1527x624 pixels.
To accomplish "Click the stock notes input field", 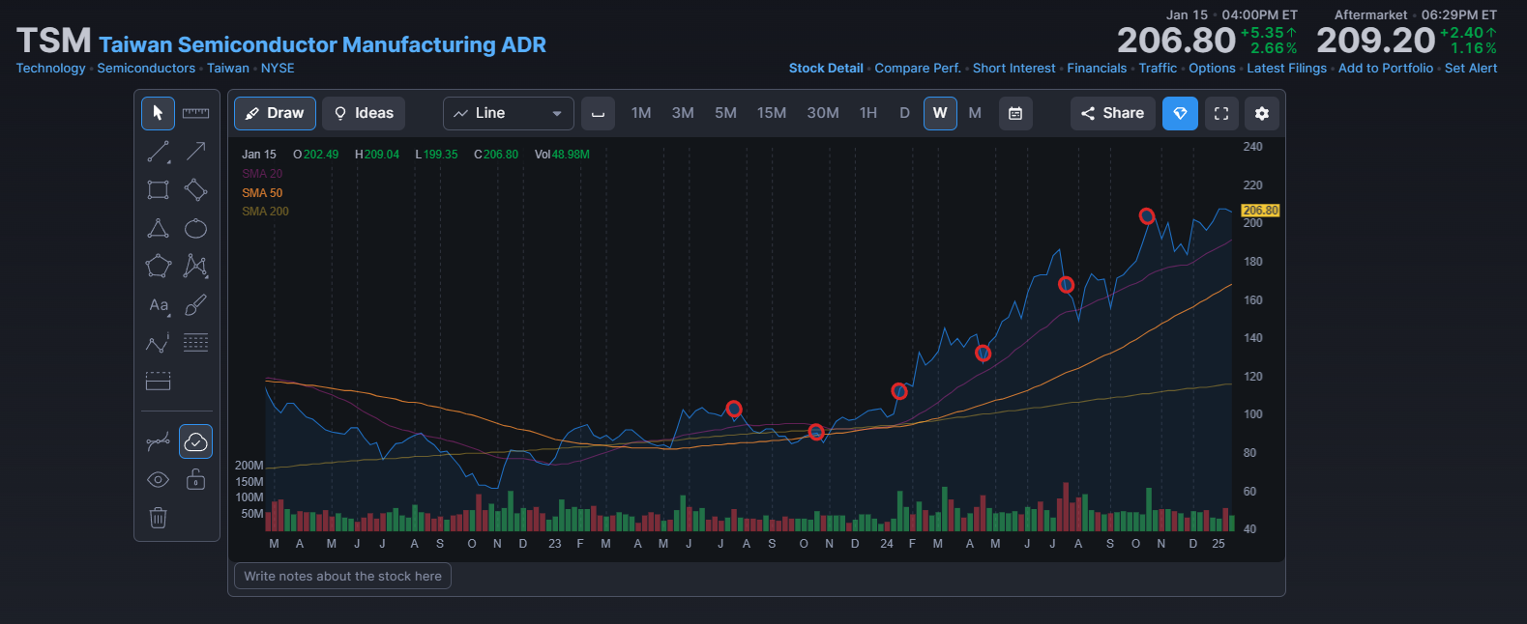I will point(342,576).
